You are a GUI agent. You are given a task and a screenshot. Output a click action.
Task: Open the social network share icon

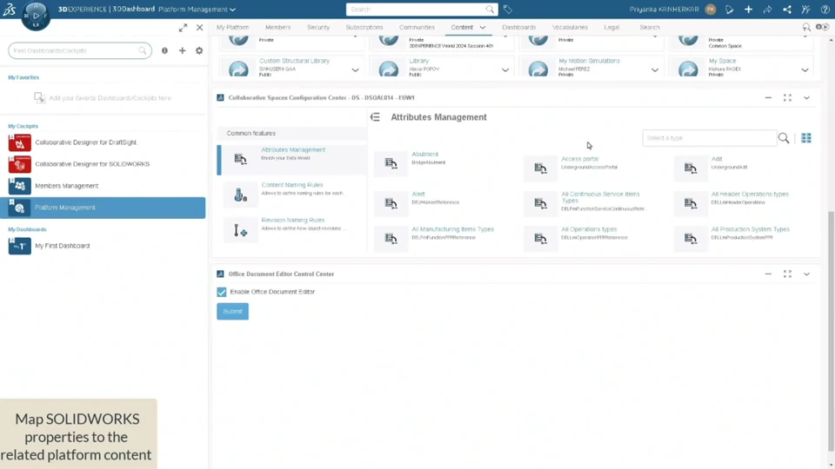[x=786, y=9]
